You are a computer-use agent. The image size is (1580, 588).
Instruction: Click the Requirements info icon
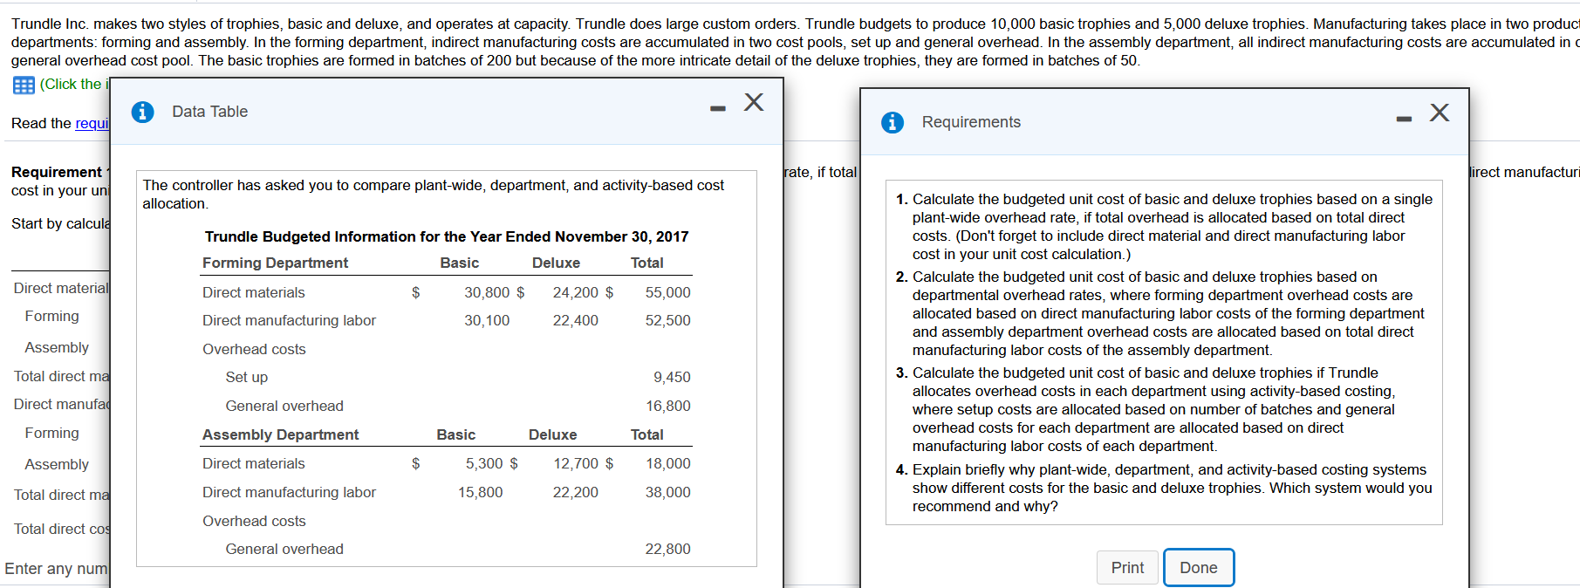[x=893, y=122]
